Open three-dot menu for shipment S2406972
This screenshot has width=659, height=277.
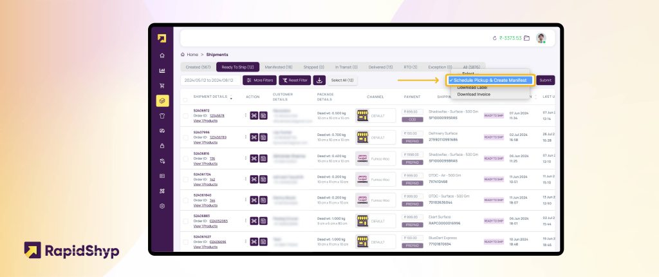click(246, 115)
